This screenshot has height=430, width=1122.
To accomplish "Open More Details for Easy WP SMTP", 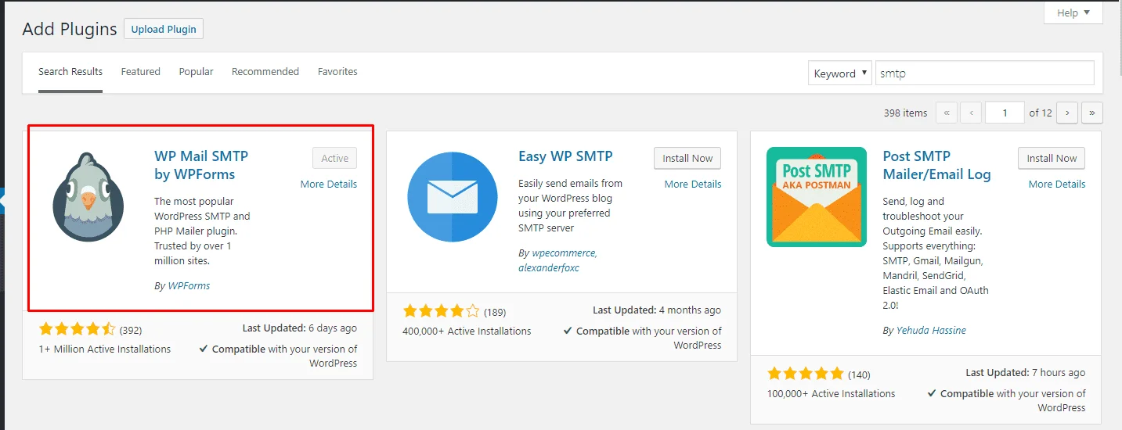I will point(693,185).
